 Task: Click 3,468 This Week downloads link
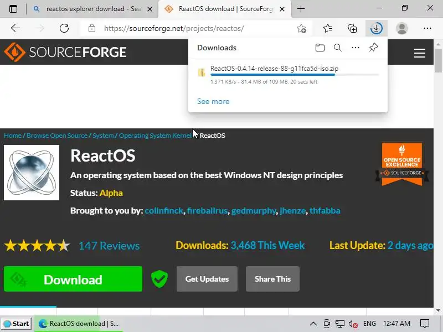click(x=267, y=245)
